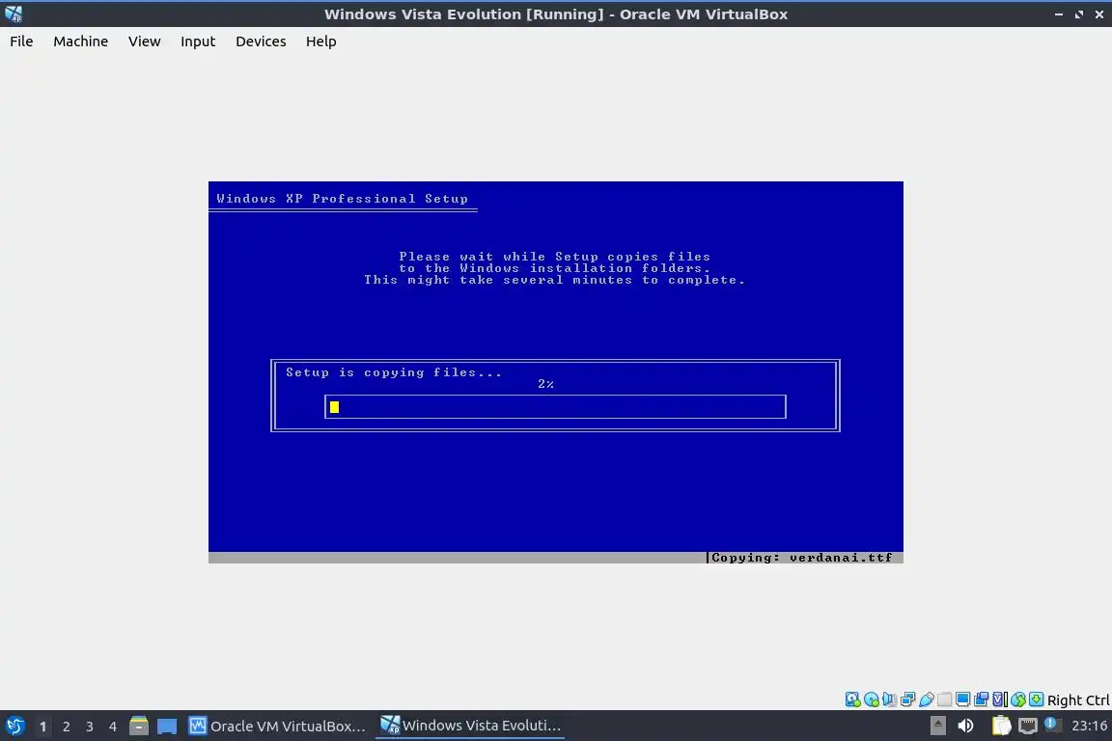Screen dimensions: 1112x741
Task: Switch to workspace 2
Action: point(66,727)
